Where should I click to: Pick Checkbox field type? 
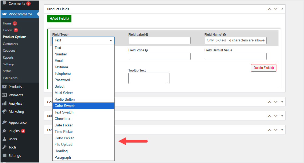pyautogui.click(x=83, y=119)
